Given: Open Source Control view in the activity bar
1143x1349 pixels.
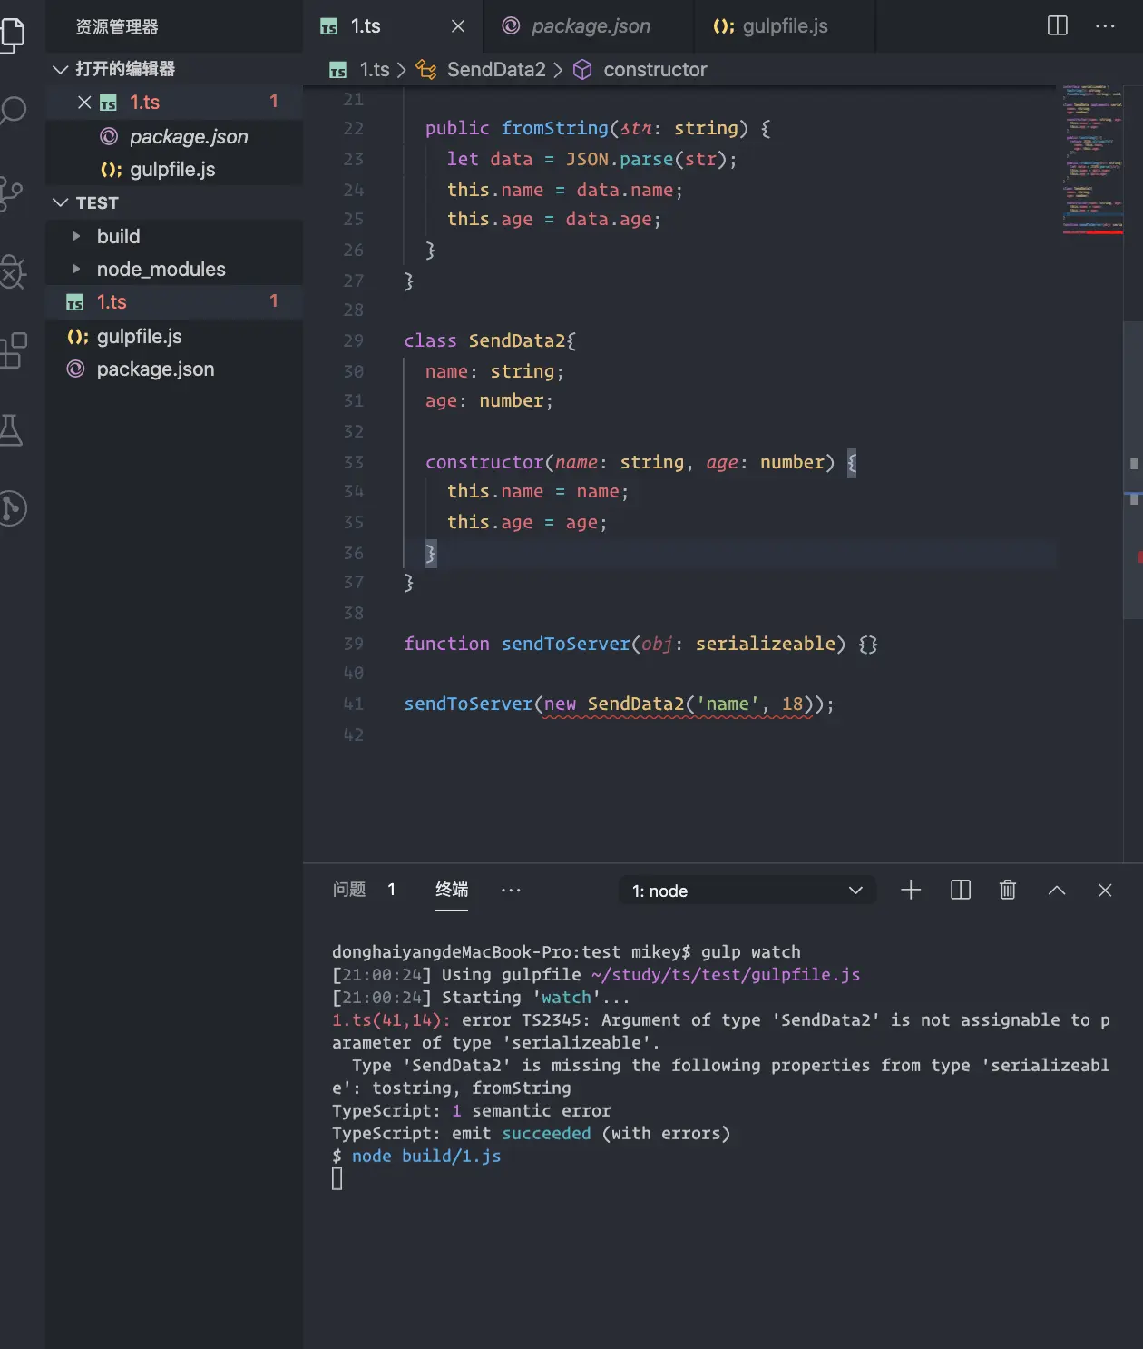Looking at the screenshot, I should (x=11, y=192).
